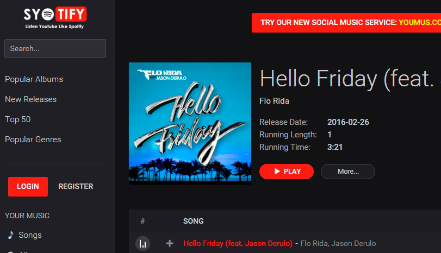
Task: Open the Hello Friday album cover
Action: point(190,123)
